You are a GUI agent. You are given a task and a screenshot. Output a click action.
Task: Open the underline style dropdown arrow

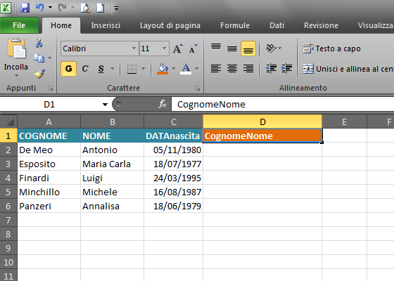[x=113, y=69]
